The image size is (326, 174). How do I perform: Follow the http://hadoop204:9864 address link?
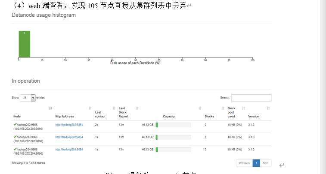tap(69, 150)
